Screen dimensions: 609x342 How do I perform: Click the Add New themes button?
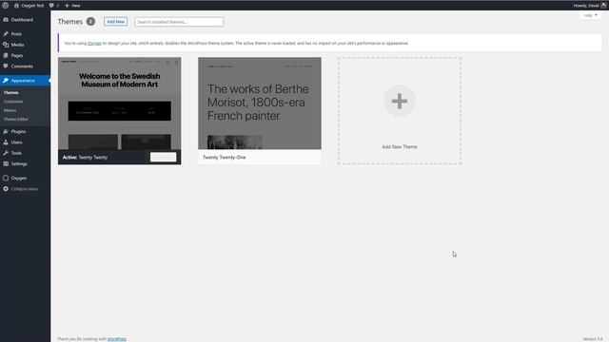pyautogui.click(x=115, y=22)
